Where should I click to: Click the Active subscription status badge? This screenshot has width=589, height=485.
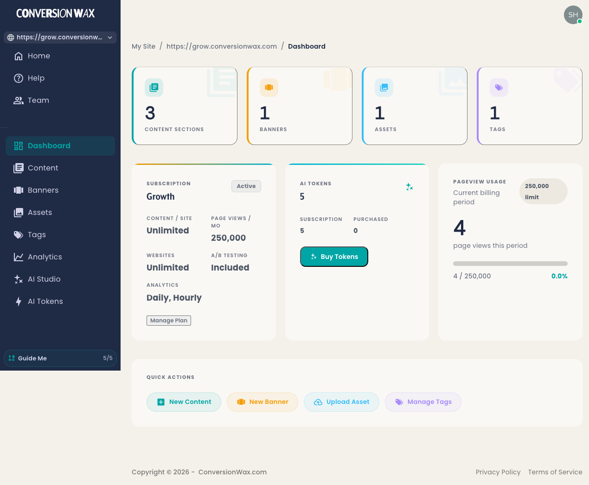click(246, 186)
